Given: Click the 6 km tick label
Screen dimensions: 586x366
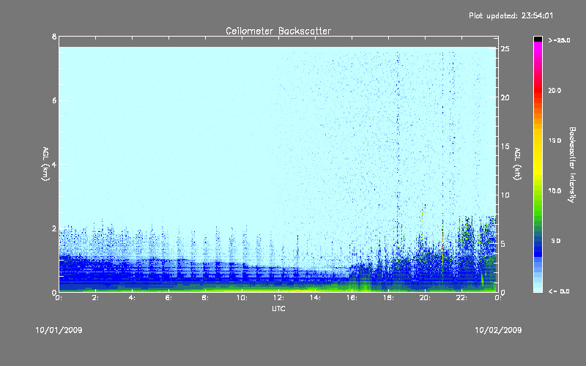Looking at the screenshot, I should click(54, 100).
